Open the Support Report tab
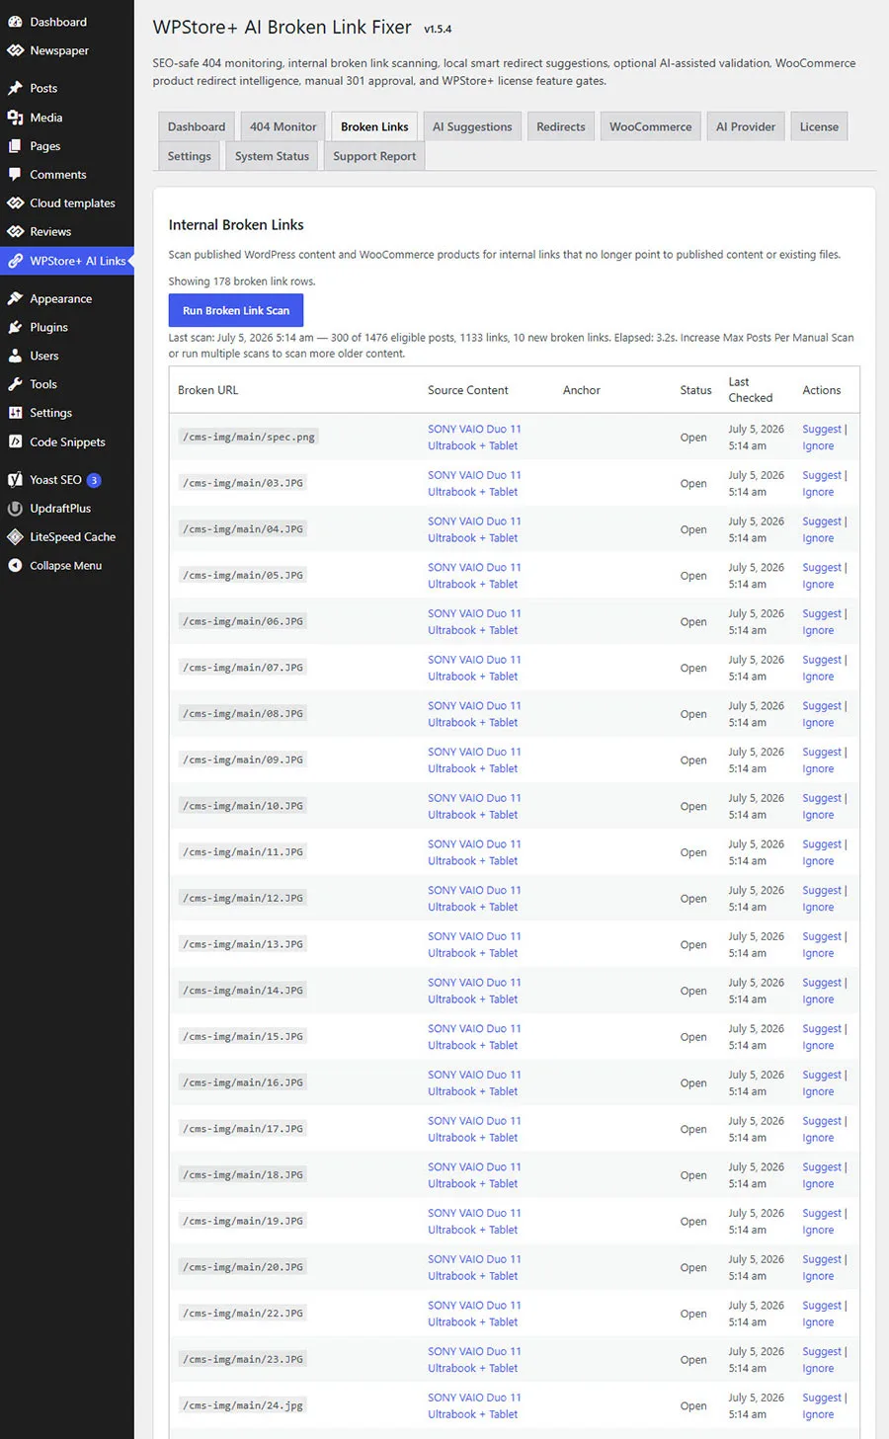Screen dimensions: 889x1439 tap(374, 156)
